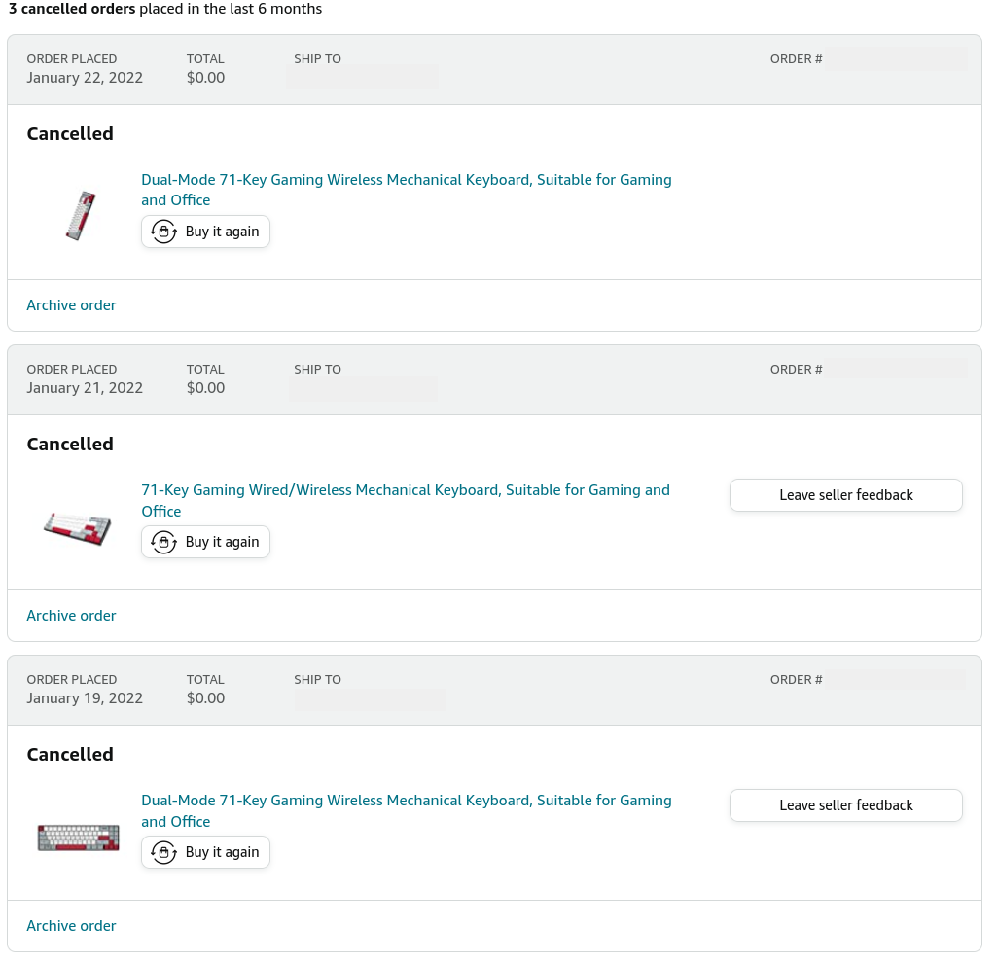Image resolution: width=998 pixels, height=963 pixels.
Task: Archive the January 19 cancelled order
Action: [x=71, y=926]
